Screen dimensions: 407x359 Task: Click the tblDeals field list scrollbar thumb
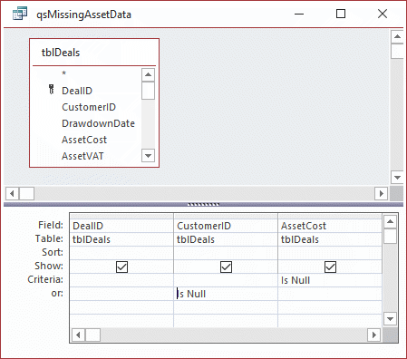tap(148, 91)
